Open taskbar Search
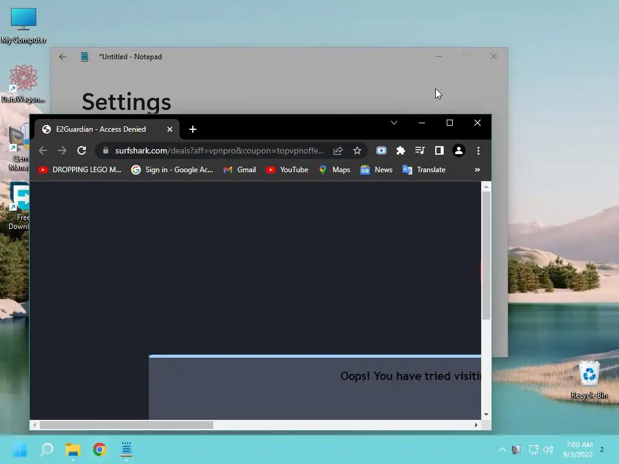This screenshot has width=619, height=464. click(x=47, y=449)
